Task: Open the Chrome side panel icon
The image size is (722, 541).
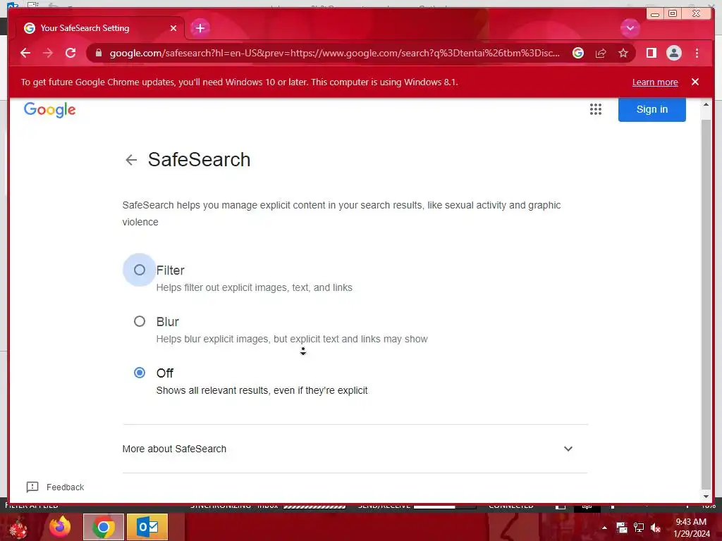Action: point(651,53)
